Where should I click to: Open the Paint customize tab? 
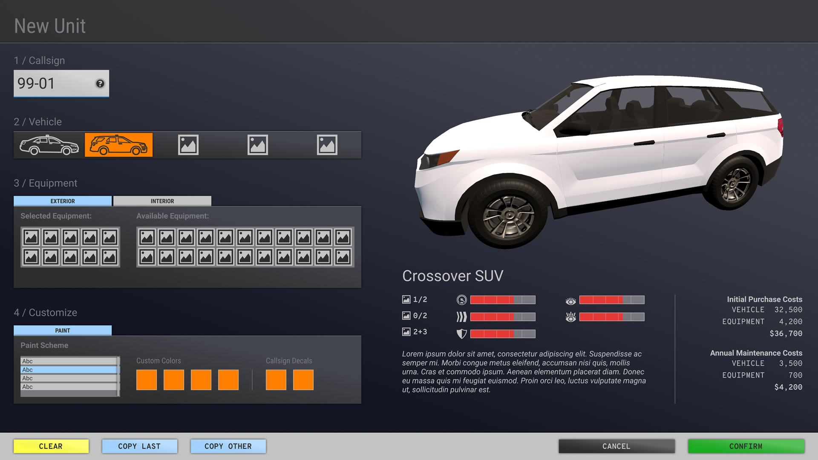(63, 331)
